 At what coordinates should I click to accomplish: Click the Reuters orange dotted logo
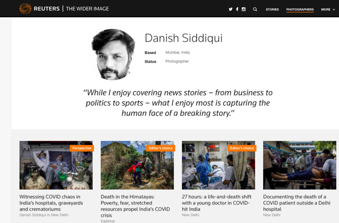point(25,9)
